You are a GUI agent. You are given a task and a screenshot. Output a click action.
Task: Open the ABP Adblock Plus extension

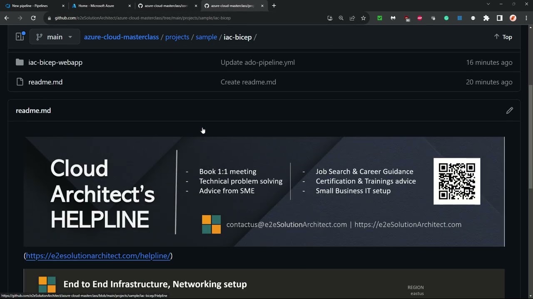pos(420,18)
